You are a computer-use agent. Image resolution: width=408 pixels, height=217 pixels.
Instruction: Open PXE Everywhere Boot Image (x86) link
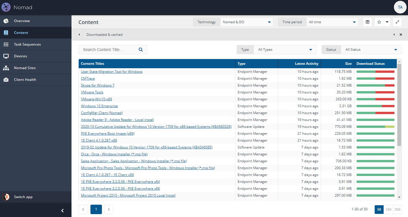coord(108,134)
